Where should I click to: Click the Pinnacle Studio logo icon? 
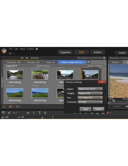coord(4,51)
